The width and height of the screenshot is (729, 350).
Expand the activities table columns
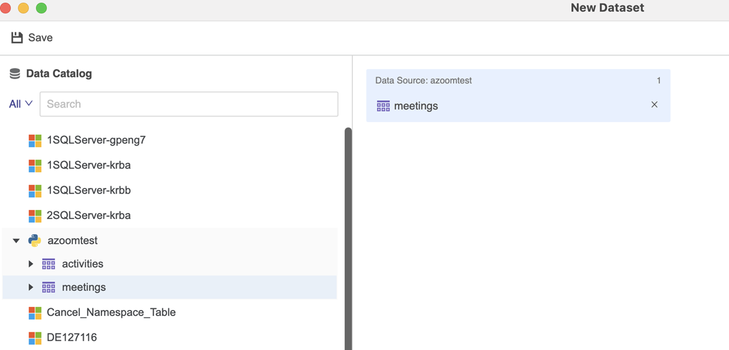tap(31, 264)
